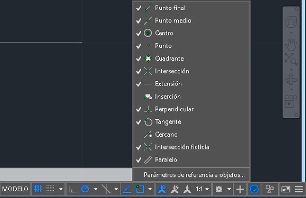This screenshot has height=198, width=306.
Task: Switch to MODELO space button
Action: (x=15, y=189)
